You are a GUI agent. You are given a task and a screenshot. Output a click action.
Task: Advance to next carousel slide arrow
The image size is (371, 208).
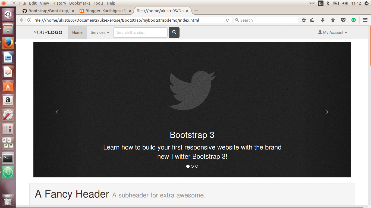click(327, 112)
